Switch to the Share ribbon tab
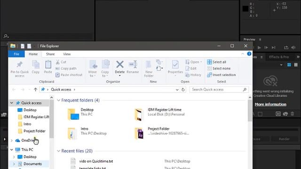301x169 pixels. coord(50,54)
